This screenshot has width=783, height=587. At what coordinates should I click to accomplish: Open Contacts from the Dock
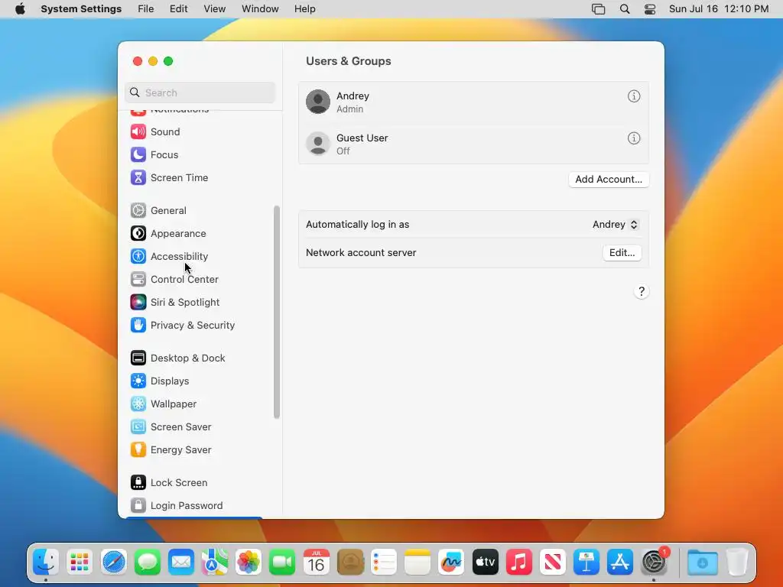350,562
